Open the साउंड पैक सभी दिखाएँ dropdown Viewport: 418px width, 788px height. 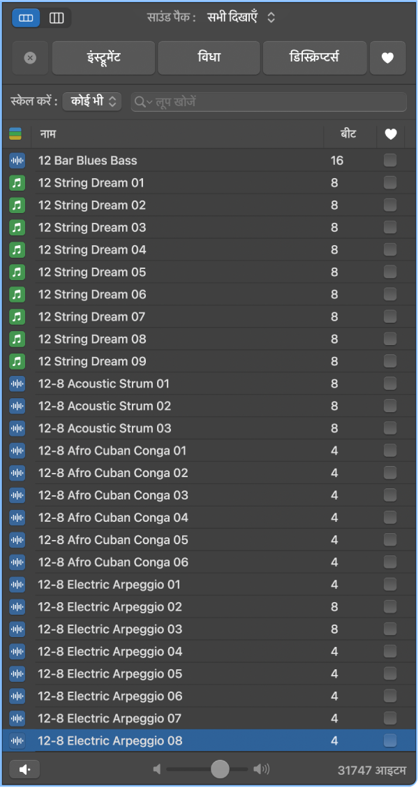[x=241, y=17]
